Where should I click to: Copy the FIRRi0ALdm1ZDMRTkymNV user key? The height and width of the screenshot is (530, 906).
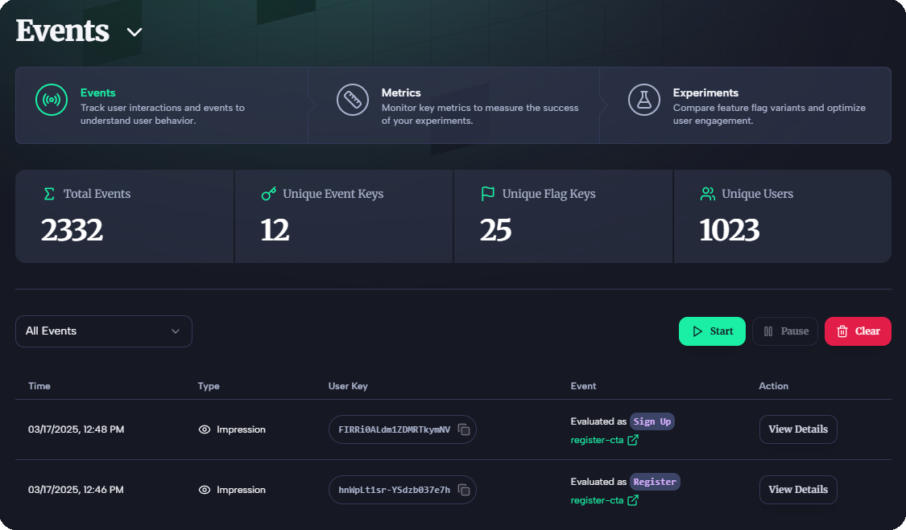click(464, 429)
